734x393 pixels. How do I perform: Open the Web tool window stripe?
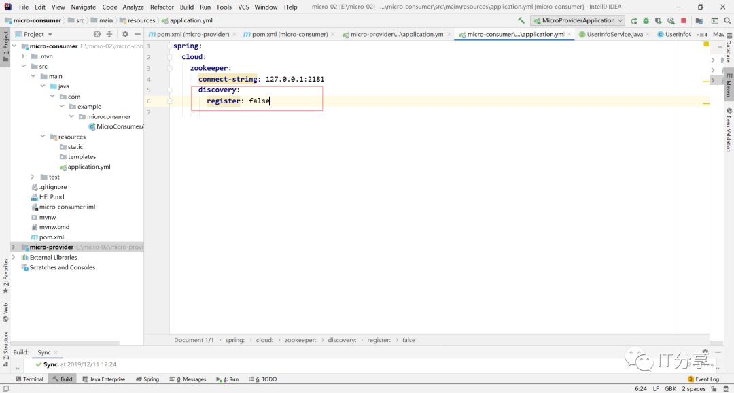pos(5,313)
